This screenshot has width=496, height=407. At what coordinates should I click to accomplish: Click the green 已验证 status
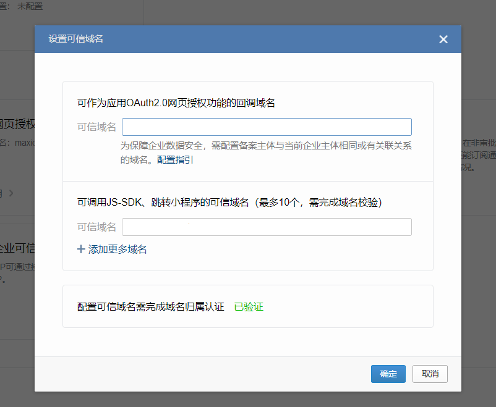tap(249, 306)
